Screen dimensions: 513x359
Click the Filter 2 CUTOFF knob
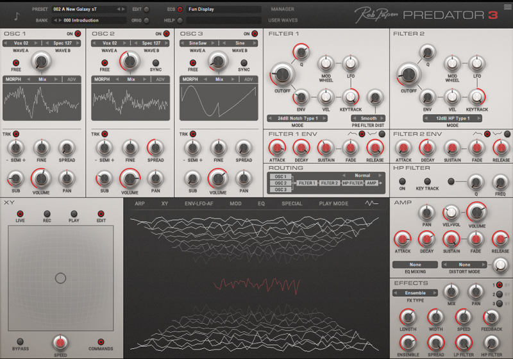408,75
